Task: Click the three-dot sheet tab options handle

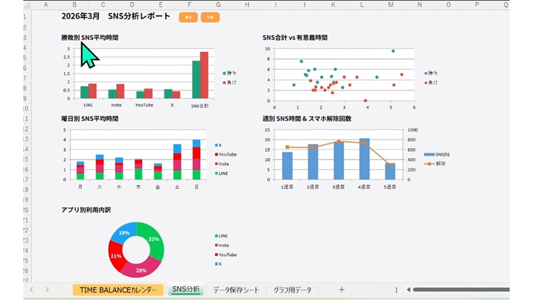Action: [x=396, y=290]
